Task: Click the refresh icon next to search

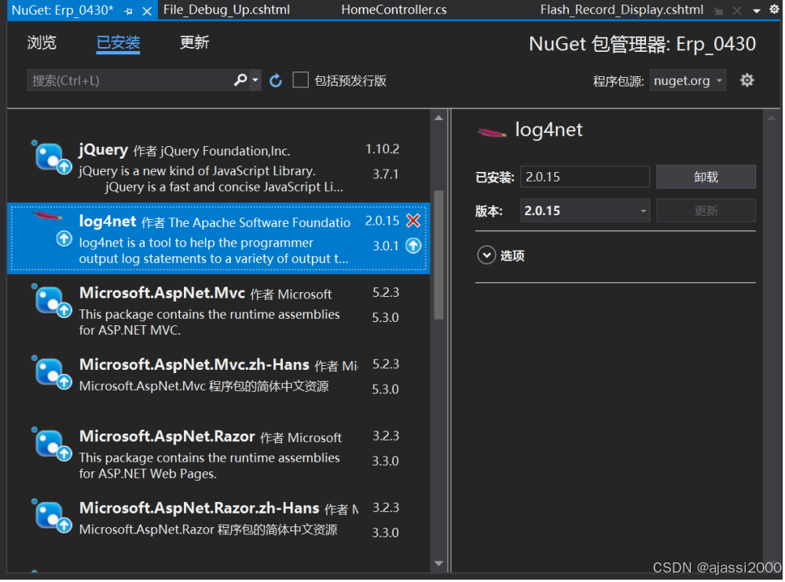Action: [276, 81]
